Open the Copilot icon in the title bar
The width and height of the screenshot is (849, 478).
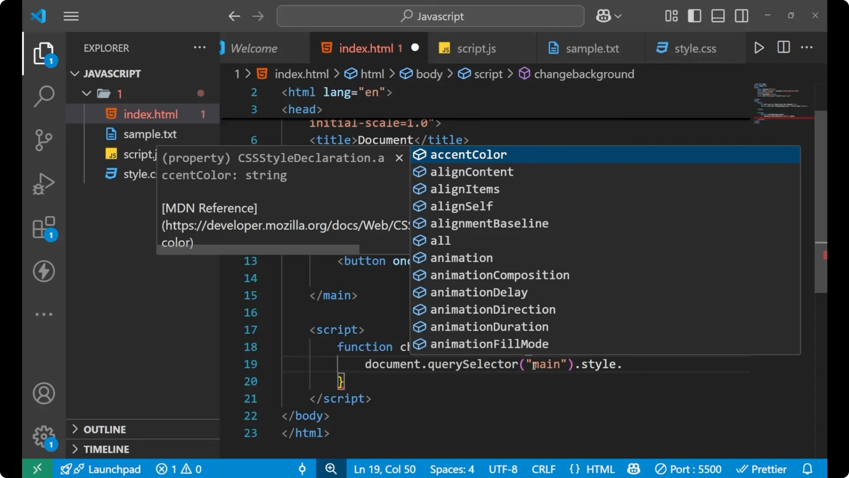604,16
